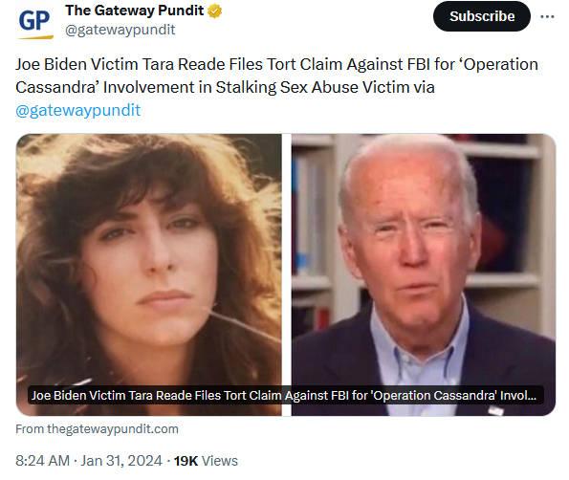
Task: Subscribe to The Gateway Pundit
Action: click(x=482, y=16)
